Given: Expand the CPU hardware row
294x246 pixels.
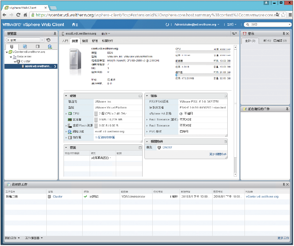Looking at the screenshot, I should pos(66,114).
